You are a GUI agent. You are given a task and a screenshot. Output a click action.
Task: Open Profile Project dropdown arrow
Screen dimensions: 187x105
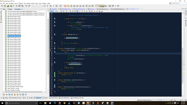point(63,6)
